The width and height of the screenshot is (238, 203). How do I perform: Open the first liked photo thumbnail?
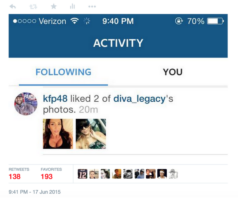click(x=58, y=134)
